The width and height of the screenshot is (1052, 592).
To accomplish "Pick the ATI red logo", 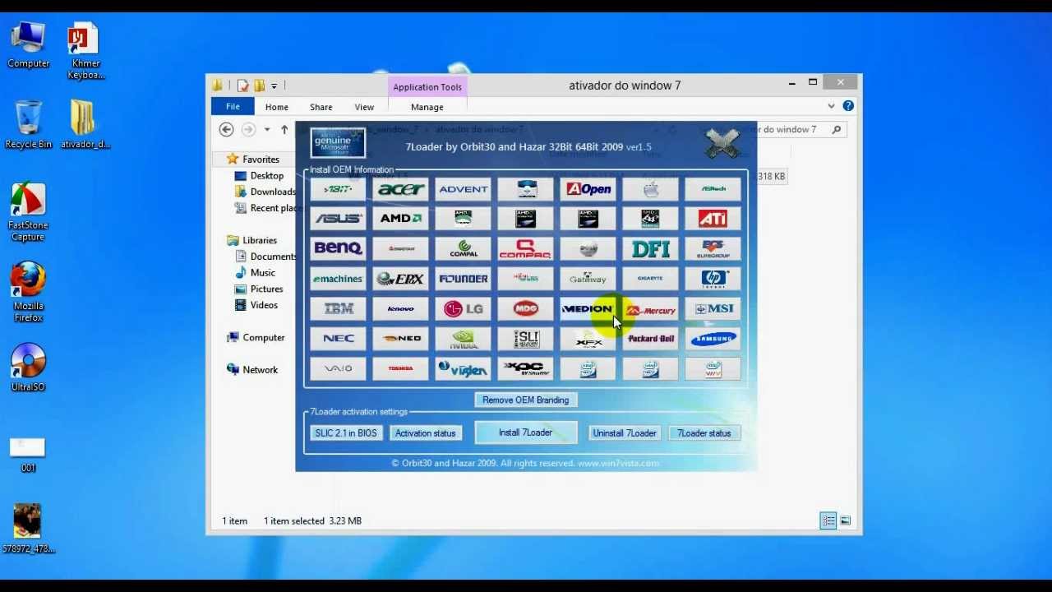I will (x=713, y=219).
